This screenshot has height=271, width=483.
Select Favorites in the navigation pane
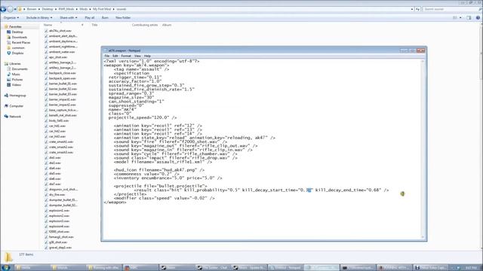point(15,27)
